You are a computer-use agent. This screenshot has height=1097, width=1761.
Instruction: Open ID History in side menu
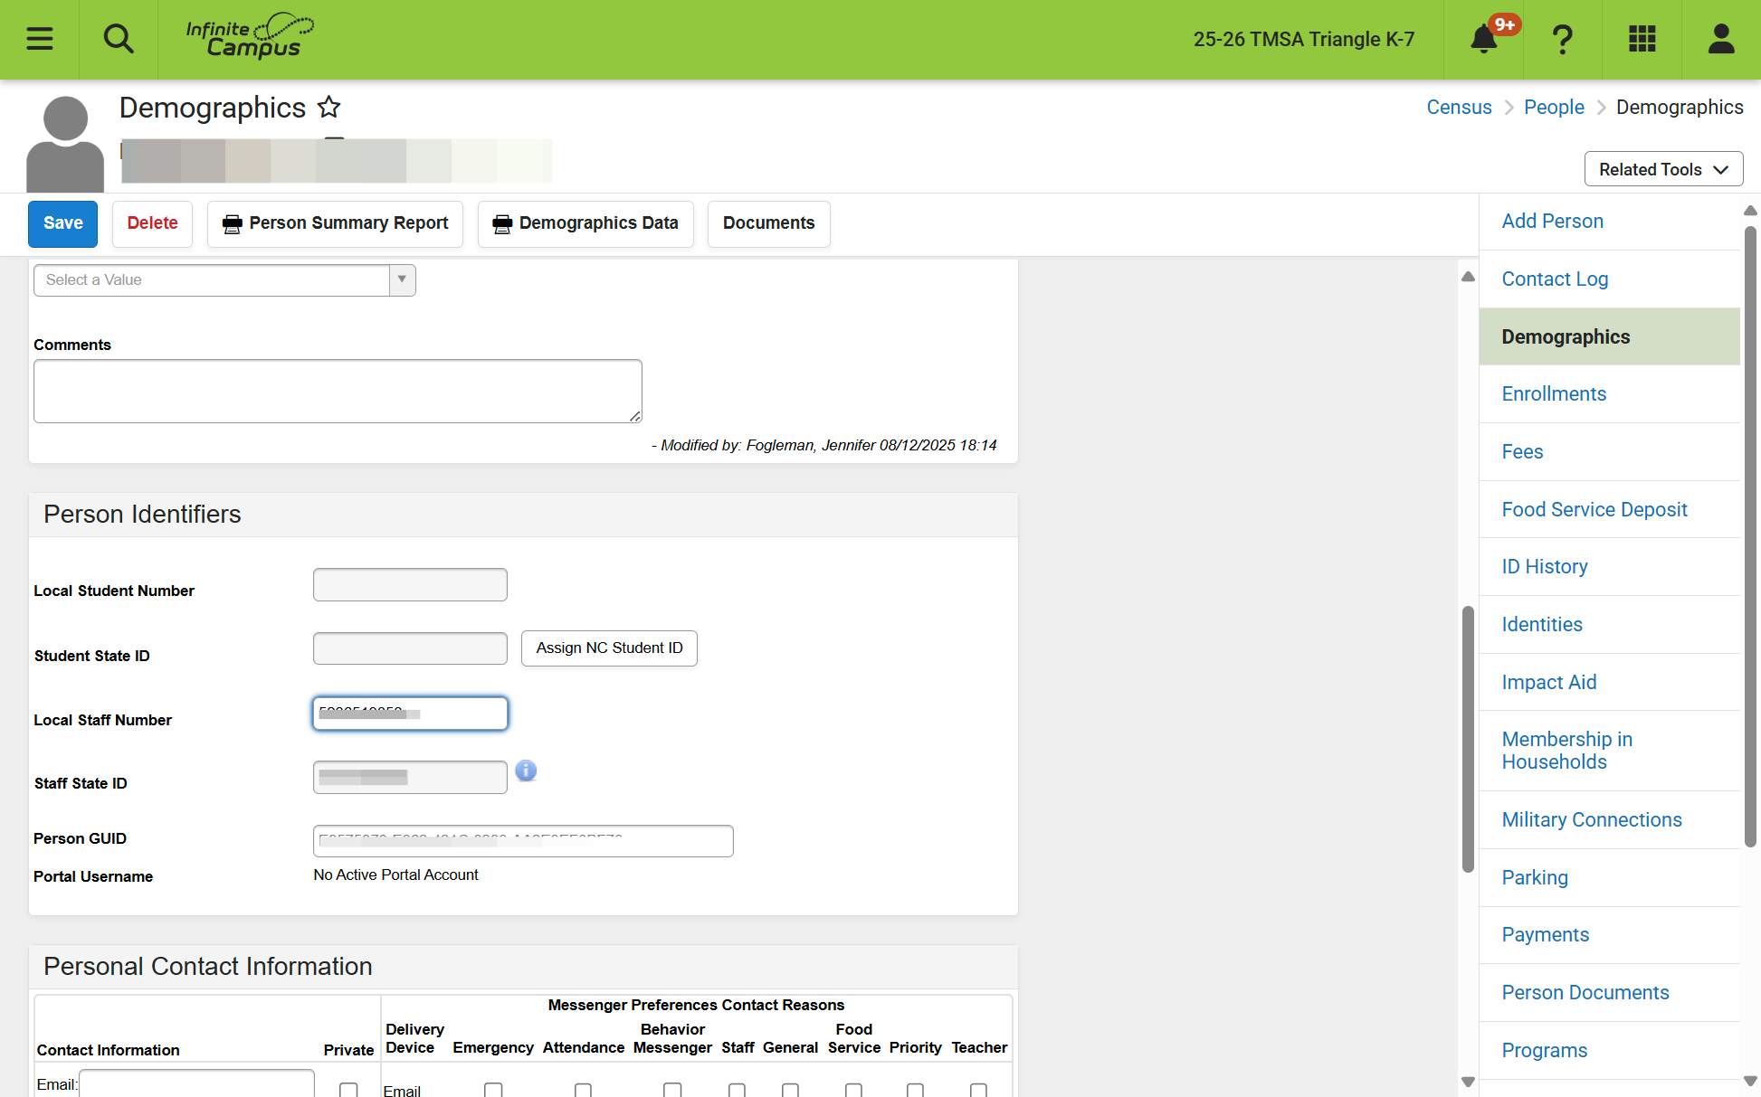[1545, 567]
